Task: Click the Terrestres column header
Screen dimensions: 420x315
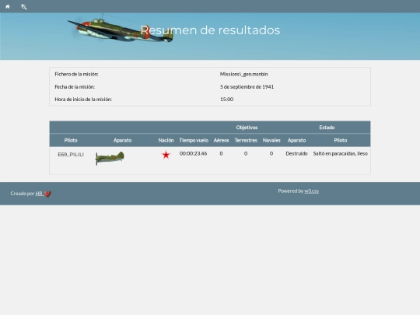Action: click(x=246, y=140)
